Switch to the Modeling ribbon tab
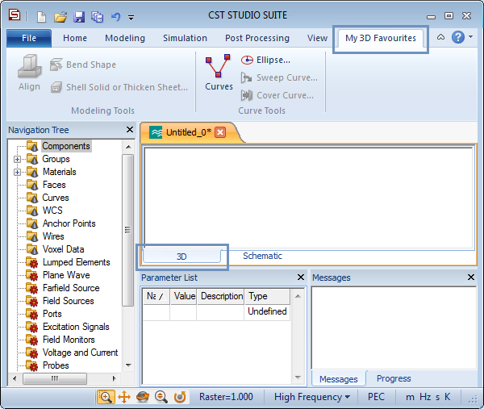484x409 pixels. 125,38
